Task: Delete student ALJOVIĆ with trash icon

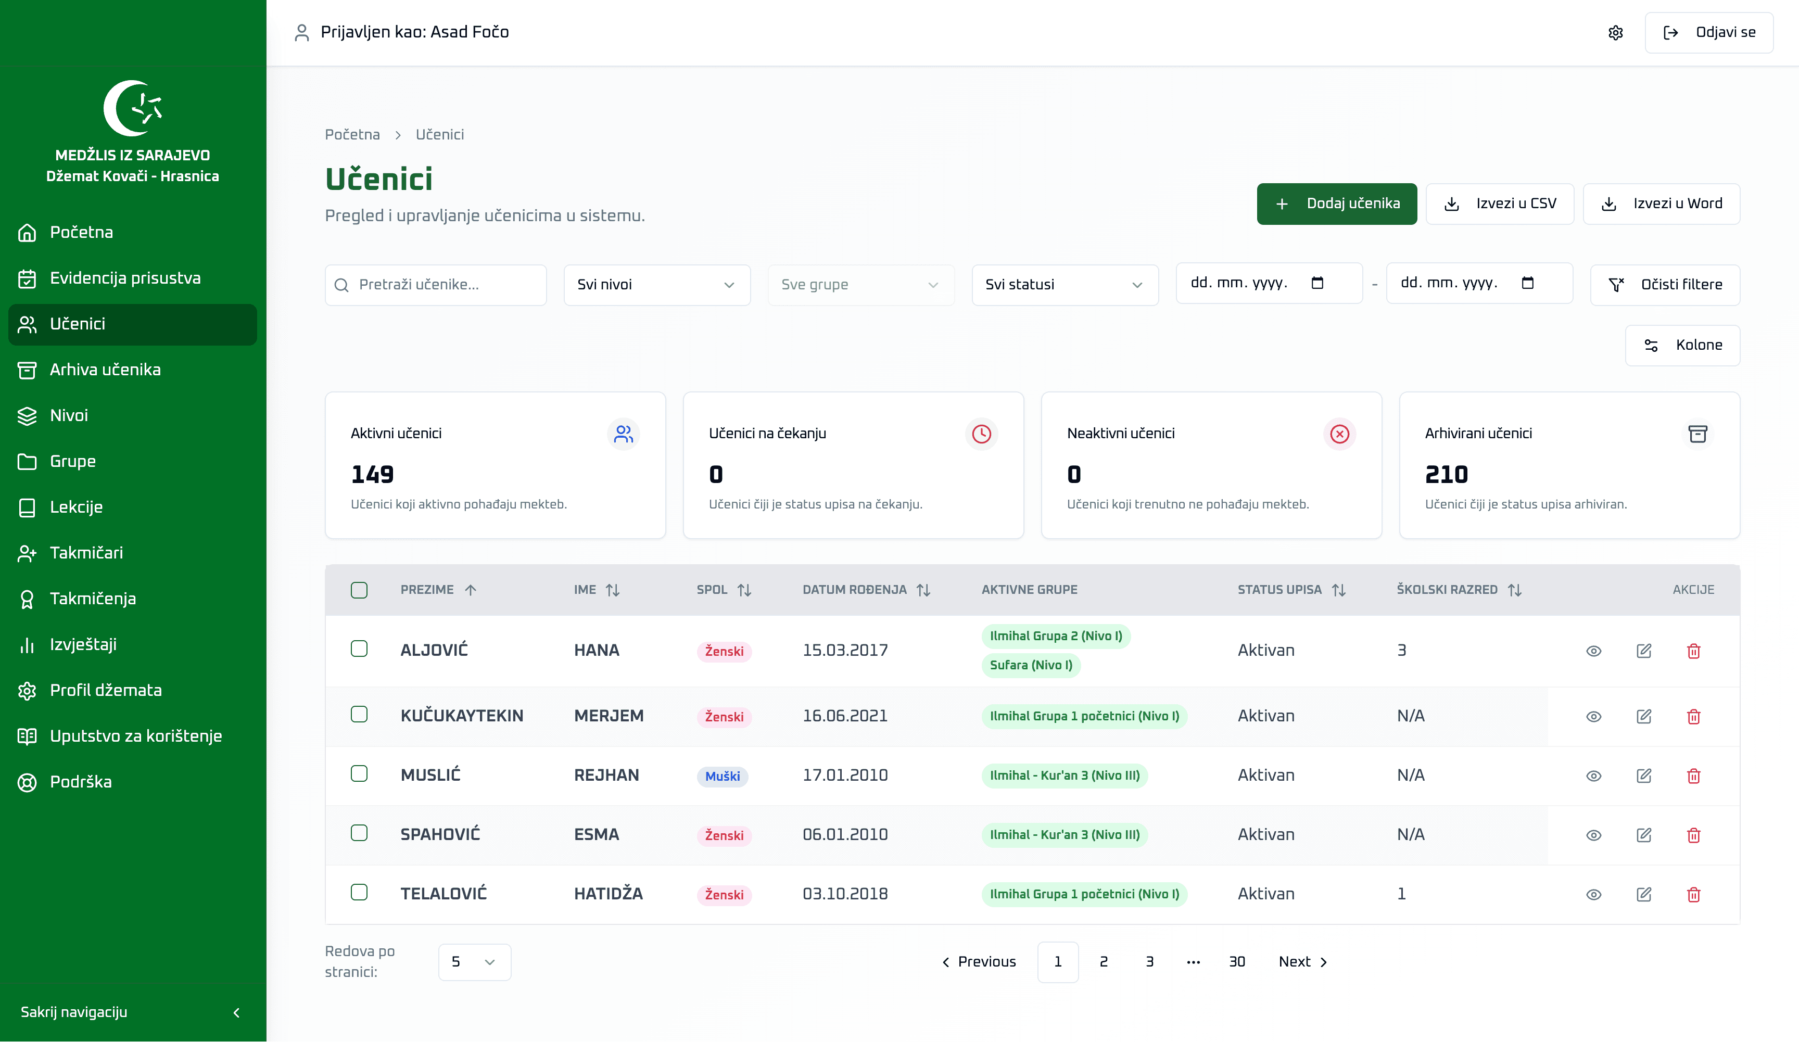Action: coord(1693,651)
